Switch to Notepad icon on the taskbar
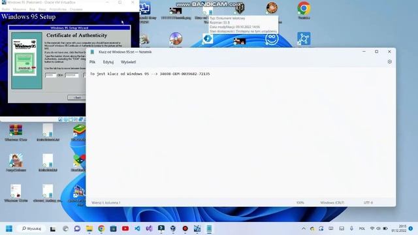418x235 pixels. tap(209, 228)
